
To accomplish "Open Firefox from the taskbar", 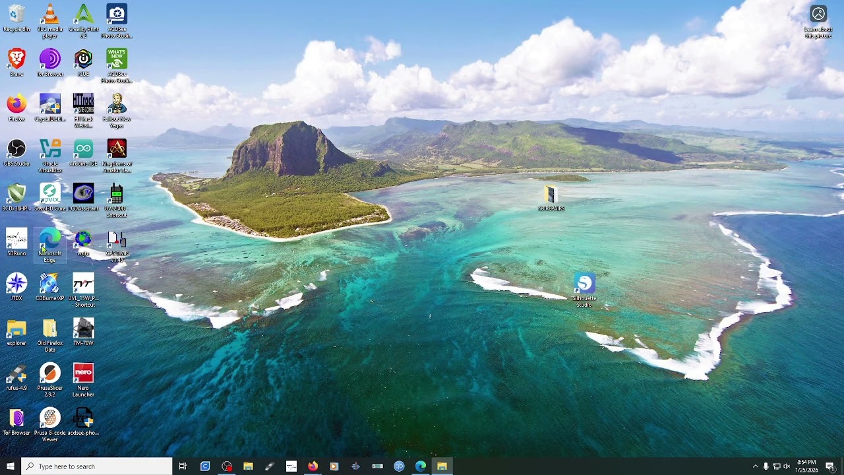I will (x=313, y=466).
